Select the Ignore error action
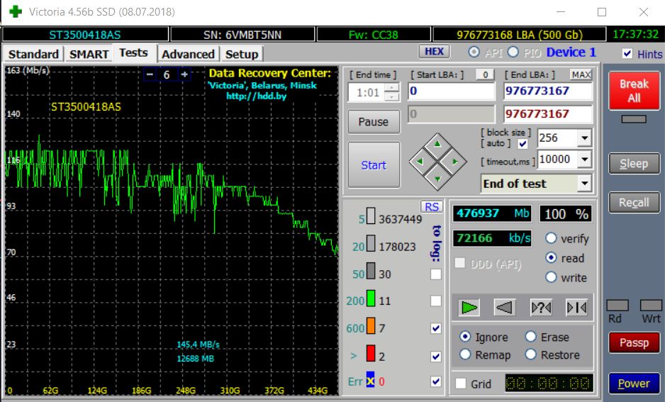This screenshot has height=402, width=665. [x=465, y=337]
